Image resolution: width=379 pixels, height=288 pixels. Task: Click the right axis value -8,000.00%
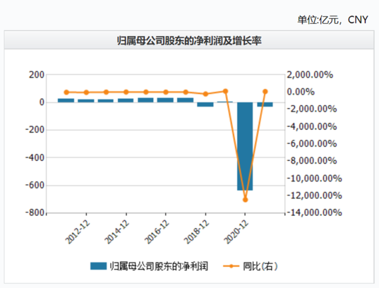[x=312, y=161]
